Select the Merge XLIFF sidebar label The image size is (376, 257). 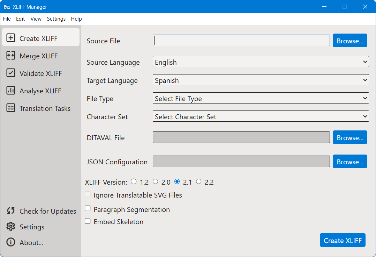(x=39, y=56)
